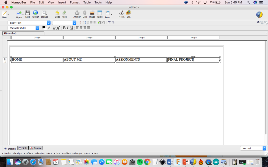Screen dimensions: 268x167
Task: Insert a Link with the chain icon
Action: (x=85, y=13)
